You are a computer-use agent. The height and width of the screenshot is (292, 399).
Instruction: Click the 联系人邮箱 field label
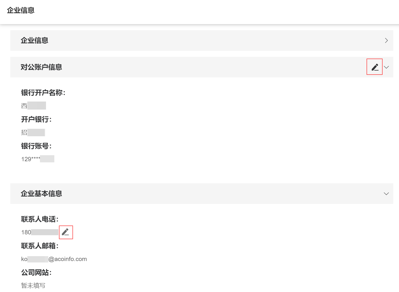[40, 246]
